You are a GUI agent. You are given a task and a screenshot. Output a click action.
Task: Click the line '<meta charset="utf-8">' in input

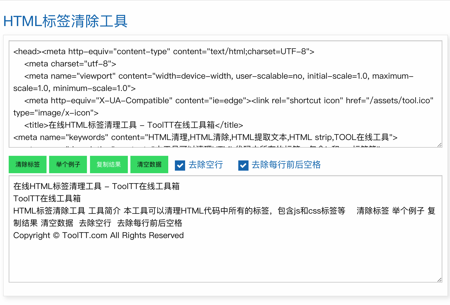pyautogui.click(x=70, y=64)
